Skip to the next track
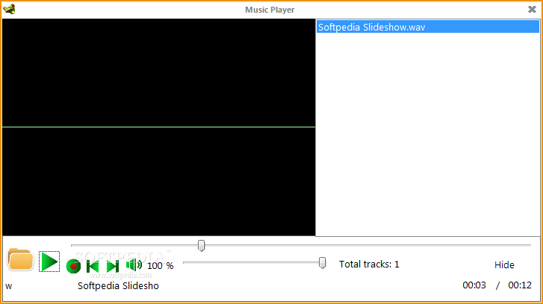Viewport: 543px width, 304px height. [113, 266]
